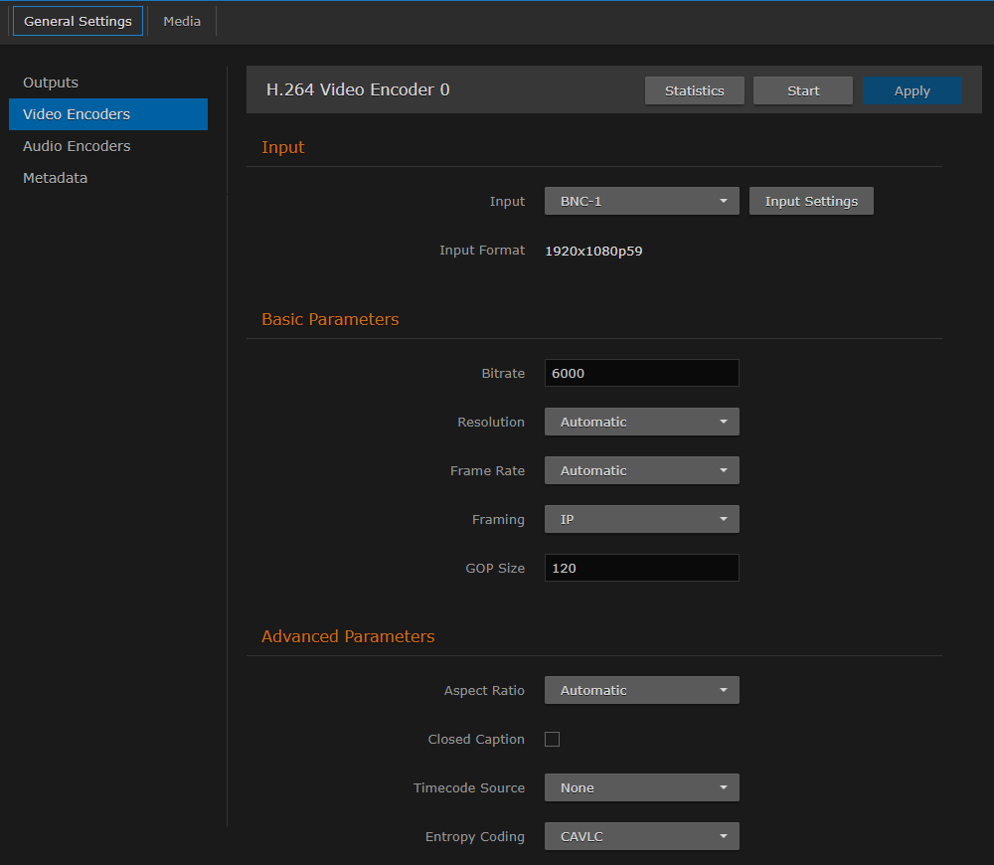Viewport: 994px width, 865px height.
Task: Edit the GOP Size value
Action: [x=641, y=568]
